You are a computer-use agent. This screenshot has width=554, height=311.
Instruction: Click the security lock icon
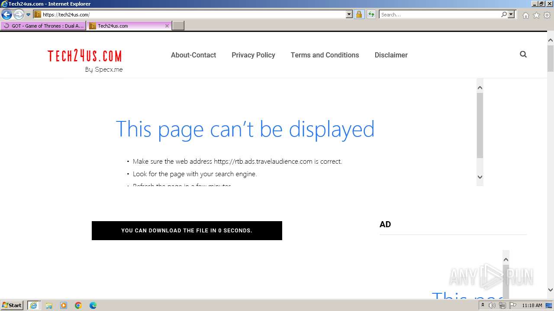[359, 15]
